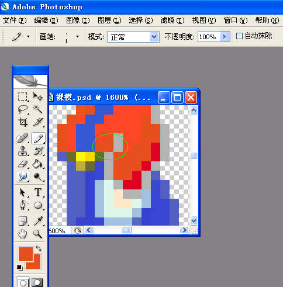Select the Notes tool
The height and width of the screenshot is (287, 283).
[23, 221]
